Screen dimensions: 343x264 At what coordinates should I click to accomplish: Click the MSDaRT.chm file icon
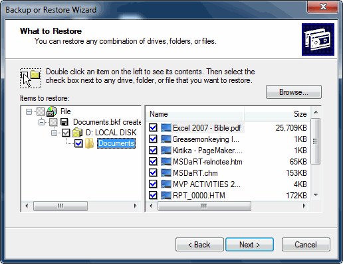click(166, 173)
